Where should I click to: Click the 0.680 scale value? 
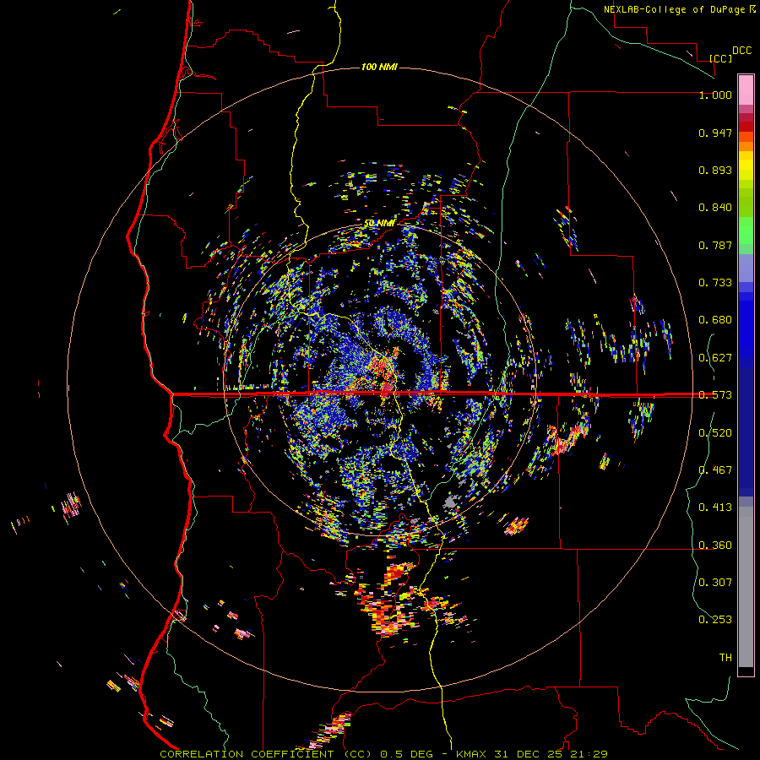715,320
